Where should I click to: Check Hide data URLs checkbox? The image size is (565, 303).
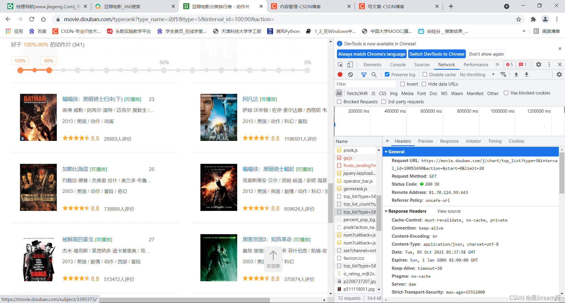pyautogui.click(x=424, y=84)
